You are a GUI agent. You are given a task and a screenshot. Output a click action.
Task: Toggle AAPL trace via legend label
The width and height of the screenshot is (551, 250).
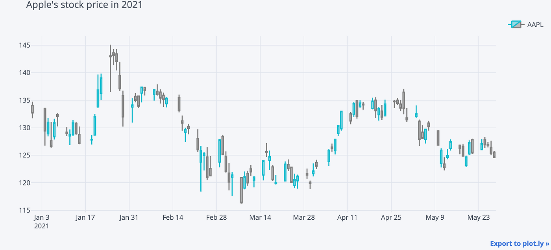coord(535,25)
